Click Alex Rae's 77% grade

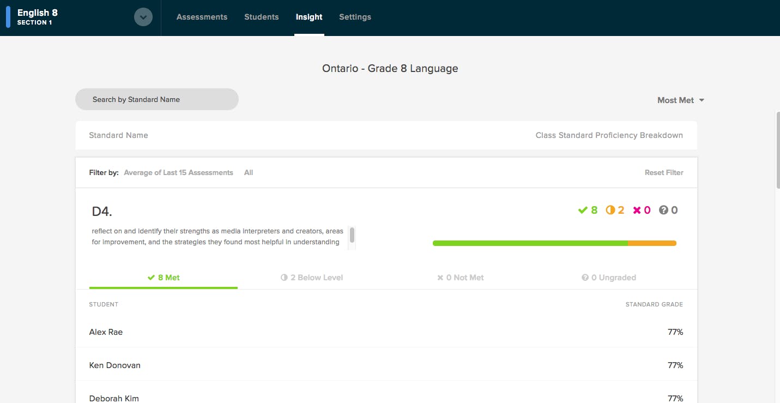[x=675, y=332]
